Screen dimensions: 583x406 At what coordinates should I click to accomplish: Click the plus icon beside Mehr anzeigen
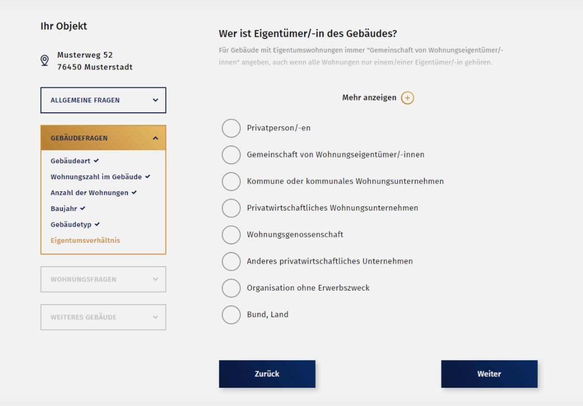click(407, 98)
